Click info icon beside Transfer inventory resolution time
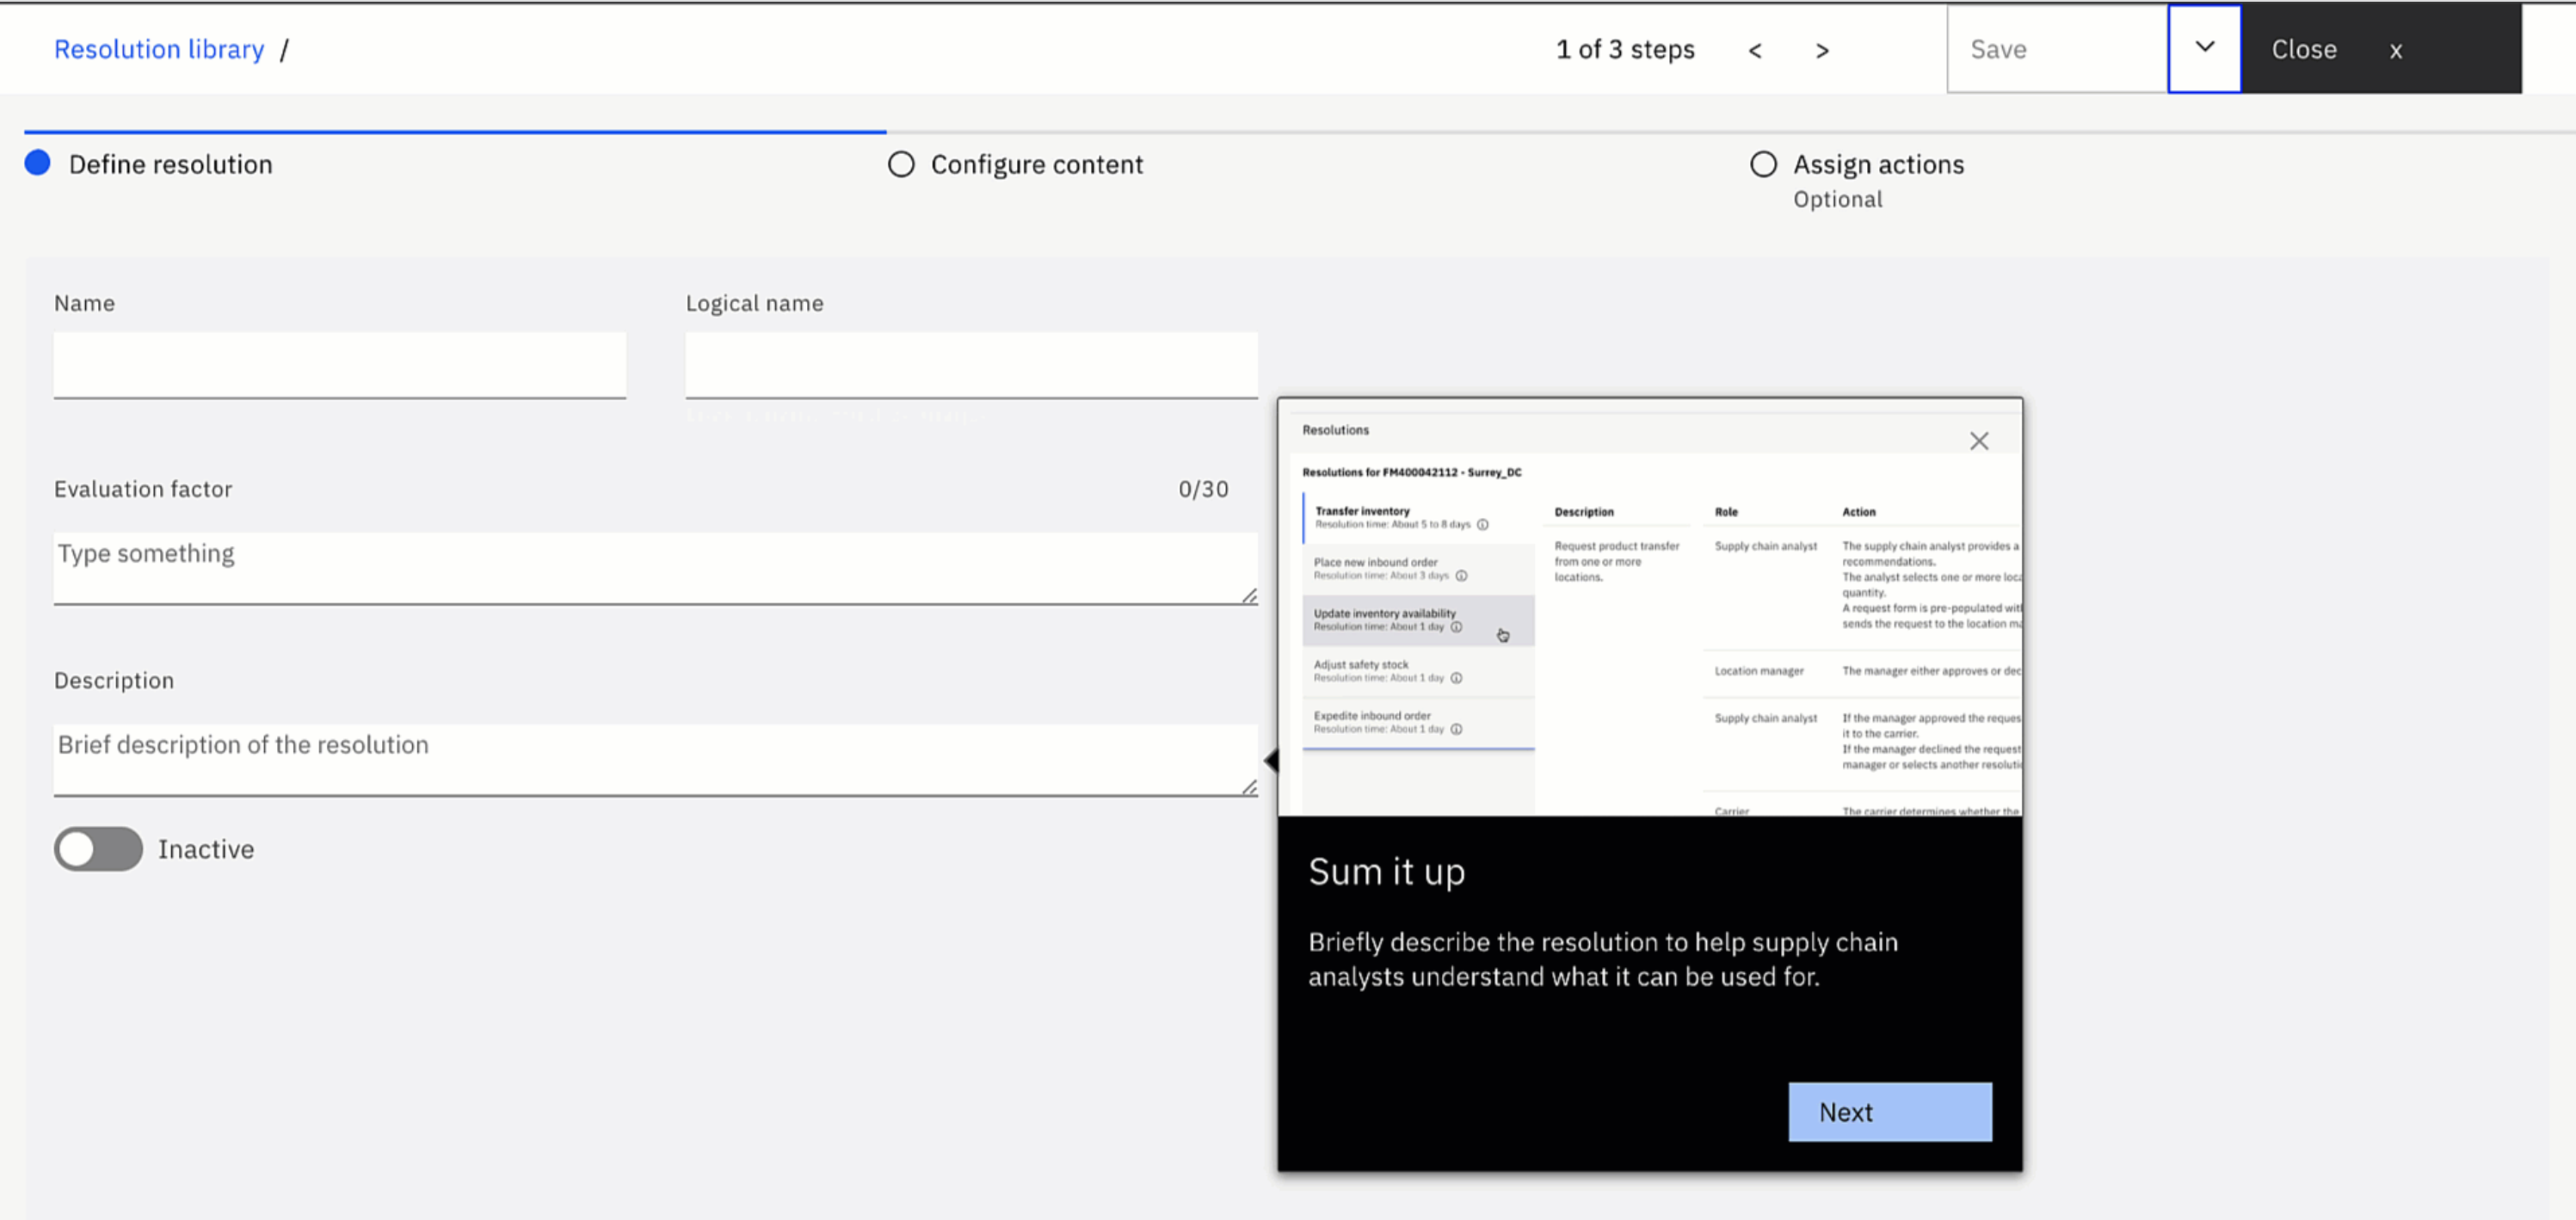2576x1220 pixels. click(x=1483, y=525)
